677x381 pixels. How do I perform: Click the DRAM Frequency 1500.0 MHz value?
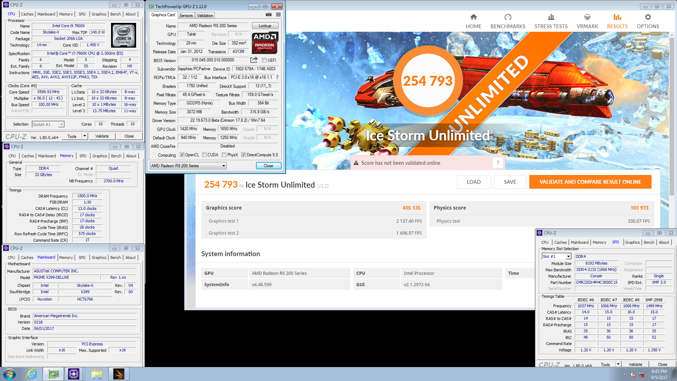[x=87, y=196]
